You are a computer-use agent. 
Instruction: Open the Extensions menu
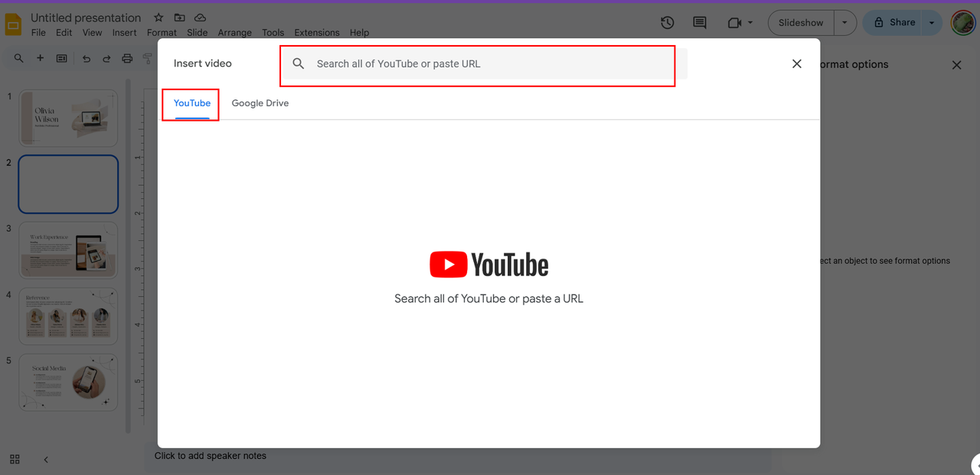[x=317, y=33]
